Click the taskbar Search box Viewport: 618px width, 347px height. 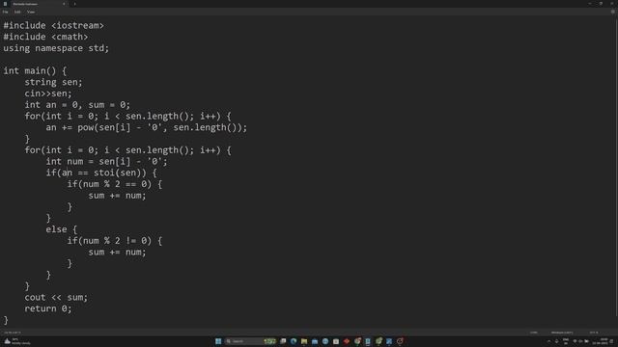[251, 341]
